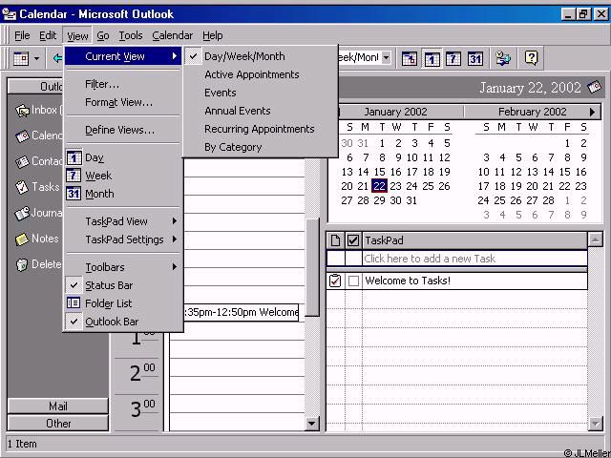Image resolution: width=611 pixels, height=458 pixels.
Task: Click the Mail group button
Action: click(57, 406)
